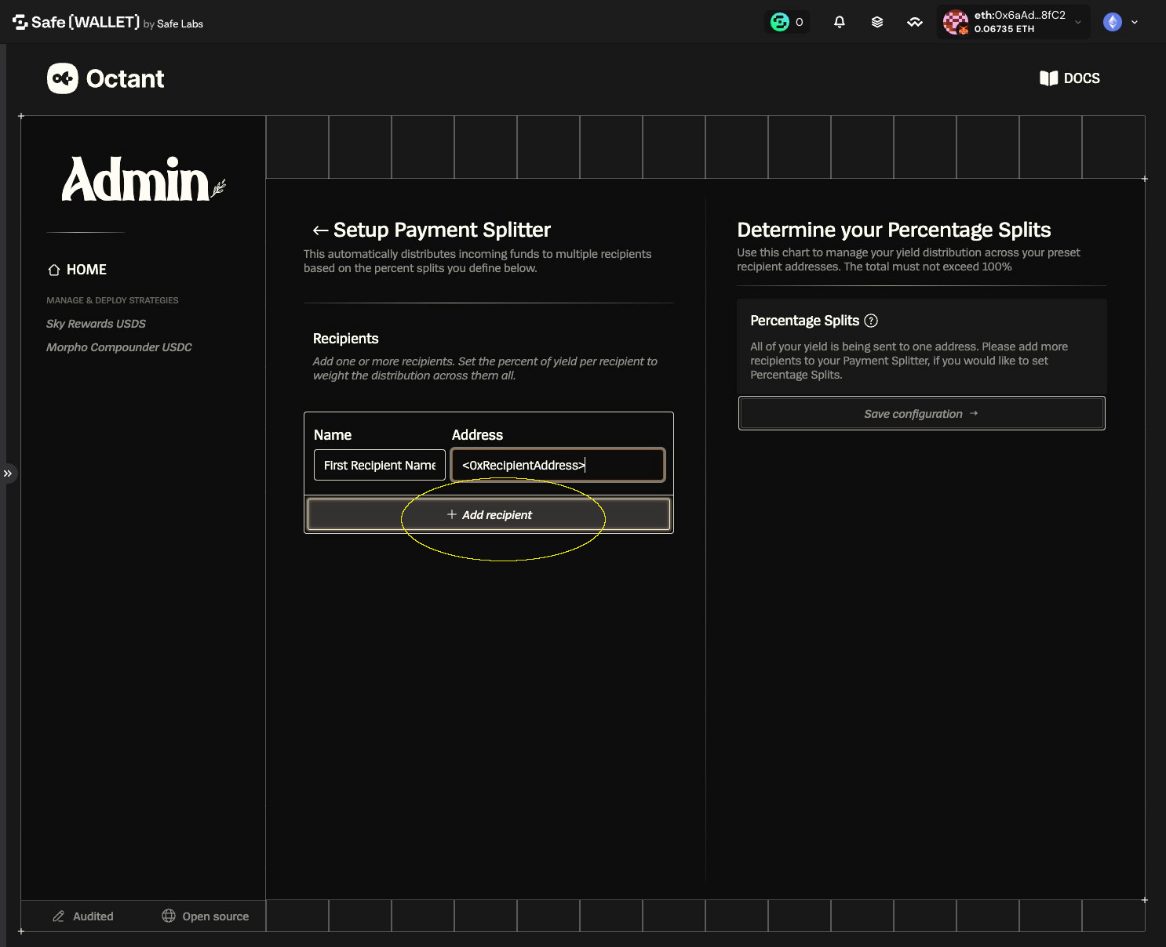Focus the First Recipient Name field
1166x947 pixels.
380,465
